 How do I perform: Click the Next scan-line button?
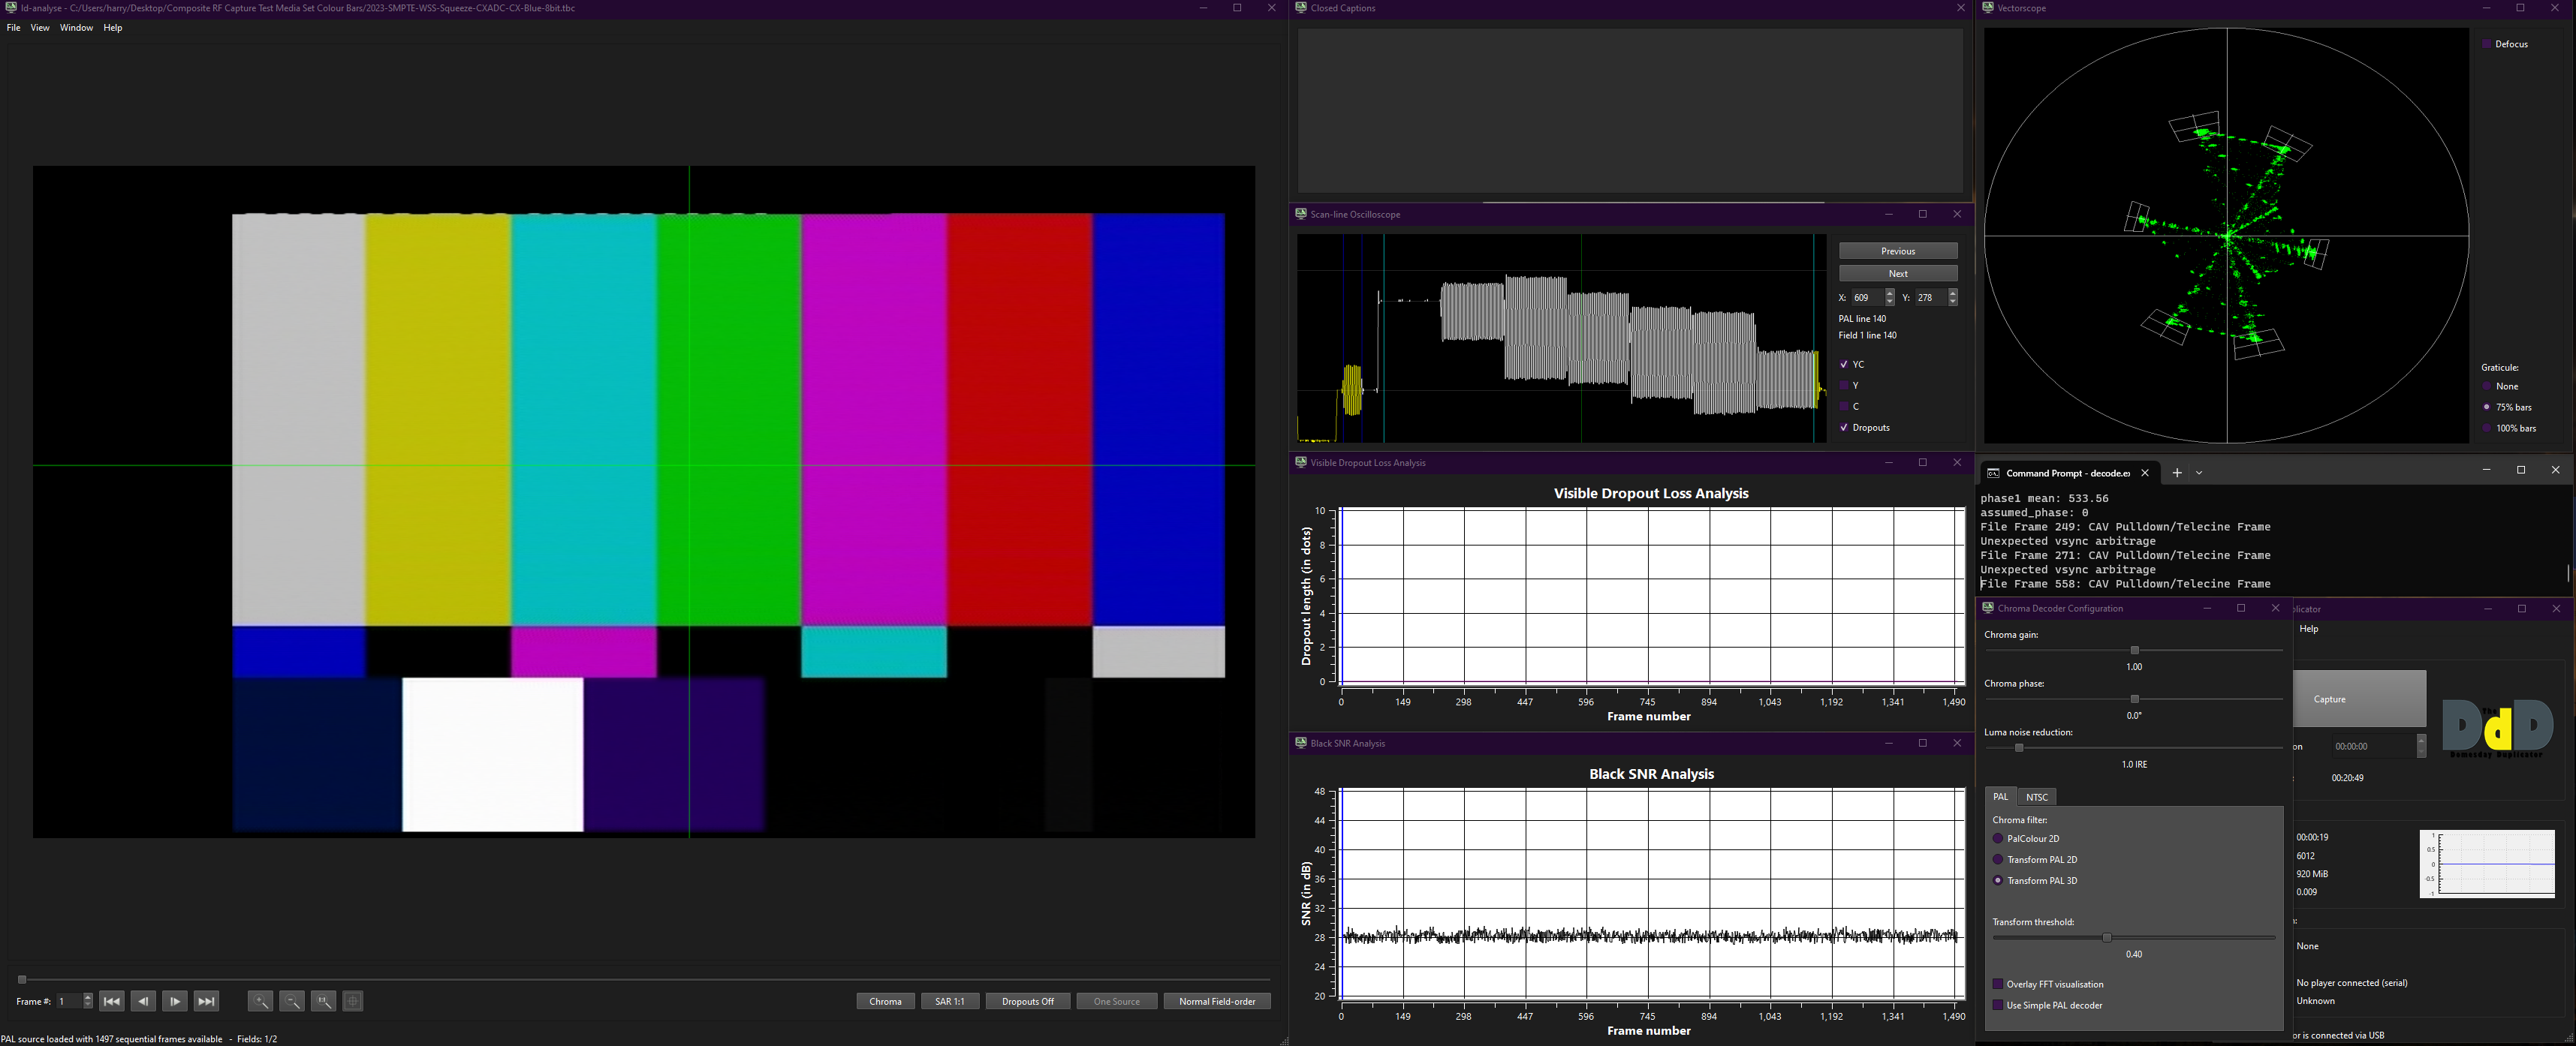point(1897,274)
